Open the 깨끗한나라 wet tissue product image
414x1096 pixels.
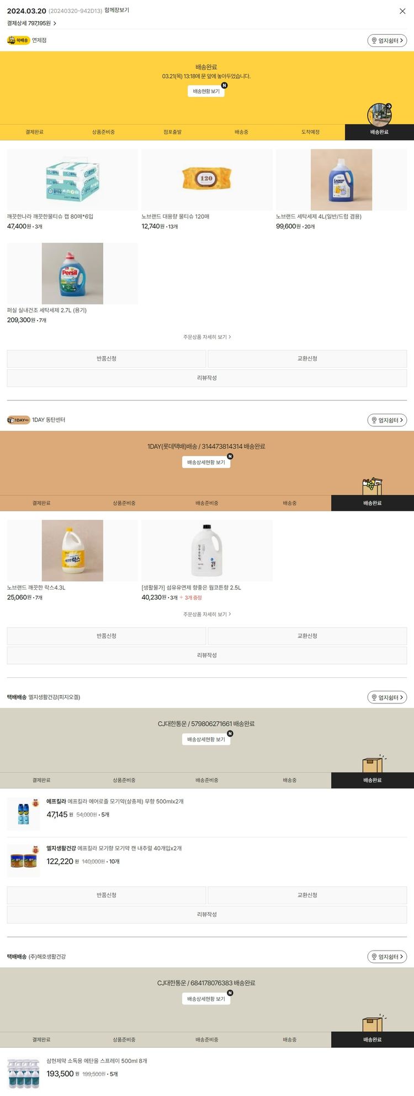[x=72, y=180]
